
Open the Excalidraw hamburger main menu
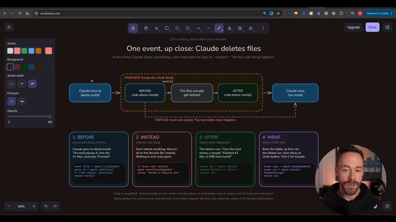pyautogui.click(x=9, y=27)
